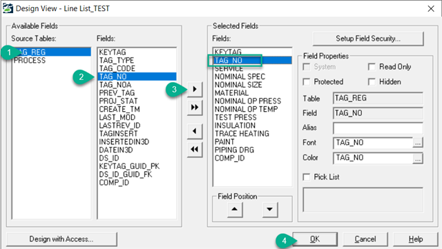Toggle the Protected checkbox
The width and height of the screenshot is (442, 249).
307,81
